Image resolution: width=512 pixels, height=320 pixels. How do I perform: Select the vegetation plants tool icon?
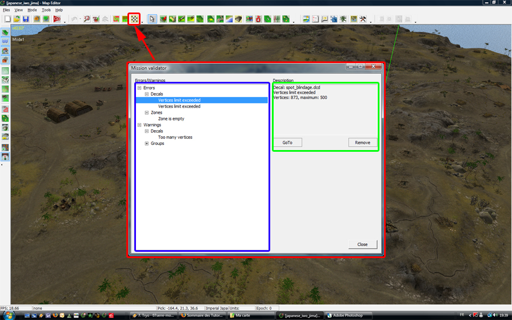point(276,19)
